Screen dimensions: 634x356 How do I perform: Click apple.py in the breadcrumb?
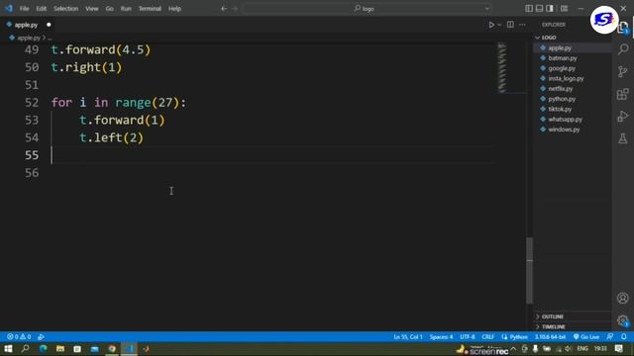(29, 38)
